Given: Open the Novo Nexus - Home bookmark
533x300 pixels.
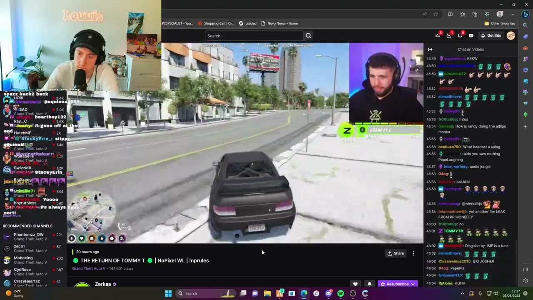Looking at the screenshot, I should pos(279,23).
